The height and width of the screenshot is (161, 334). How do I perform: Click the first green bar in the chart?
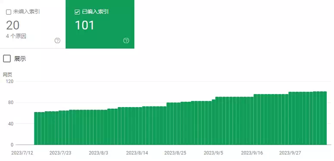[x=36, y=128]
